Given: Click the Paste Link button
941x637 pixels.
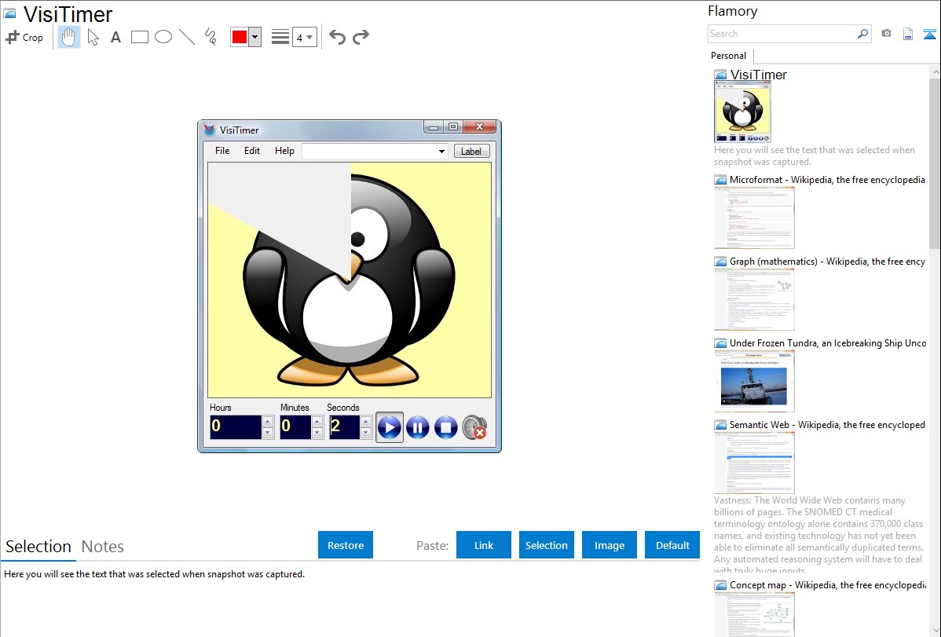Looking at the screenshot, I should coord(484,545).
